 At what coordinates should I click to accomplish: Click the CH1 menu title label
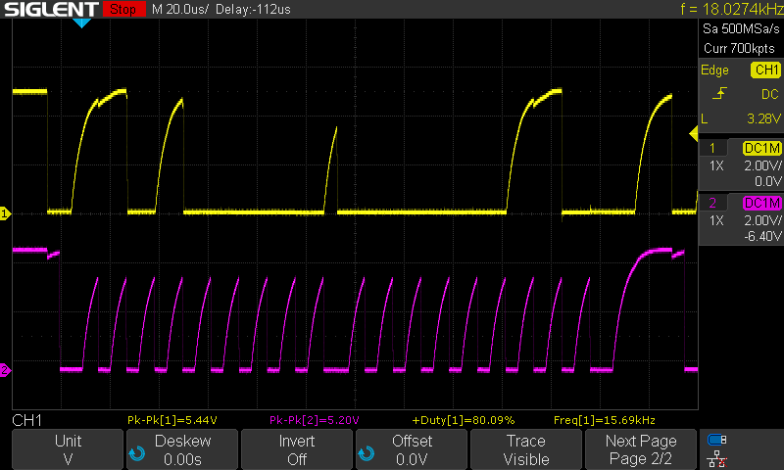coord(27,420)
